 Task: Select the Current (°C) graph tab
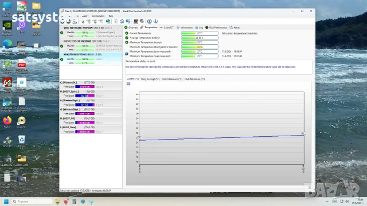coord(132,79)
